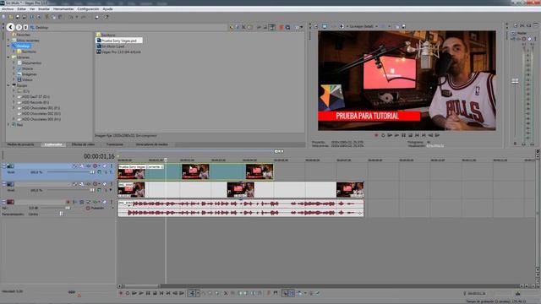Click preview on external monitor icon
Image resolution: width=541 pixels, height=304 pixels.
coord(325,26)
